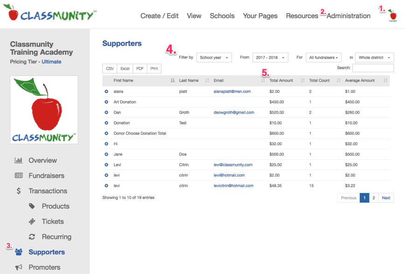Open the apple profile icon at top right

coord(393,15)
